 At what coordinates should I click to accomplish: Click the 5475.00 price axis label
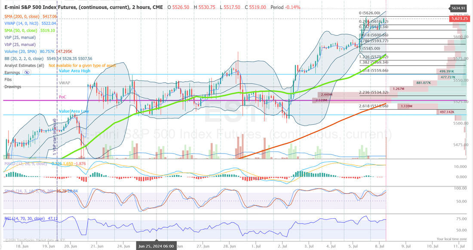[x=461, y=145]
